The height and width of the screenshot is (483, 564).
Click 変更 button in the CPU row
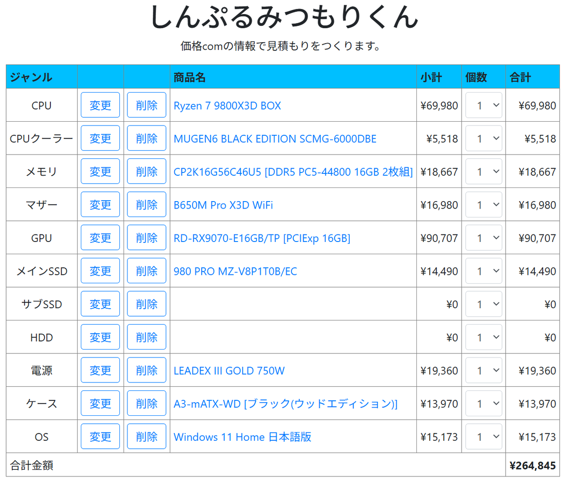pos(100,105)
